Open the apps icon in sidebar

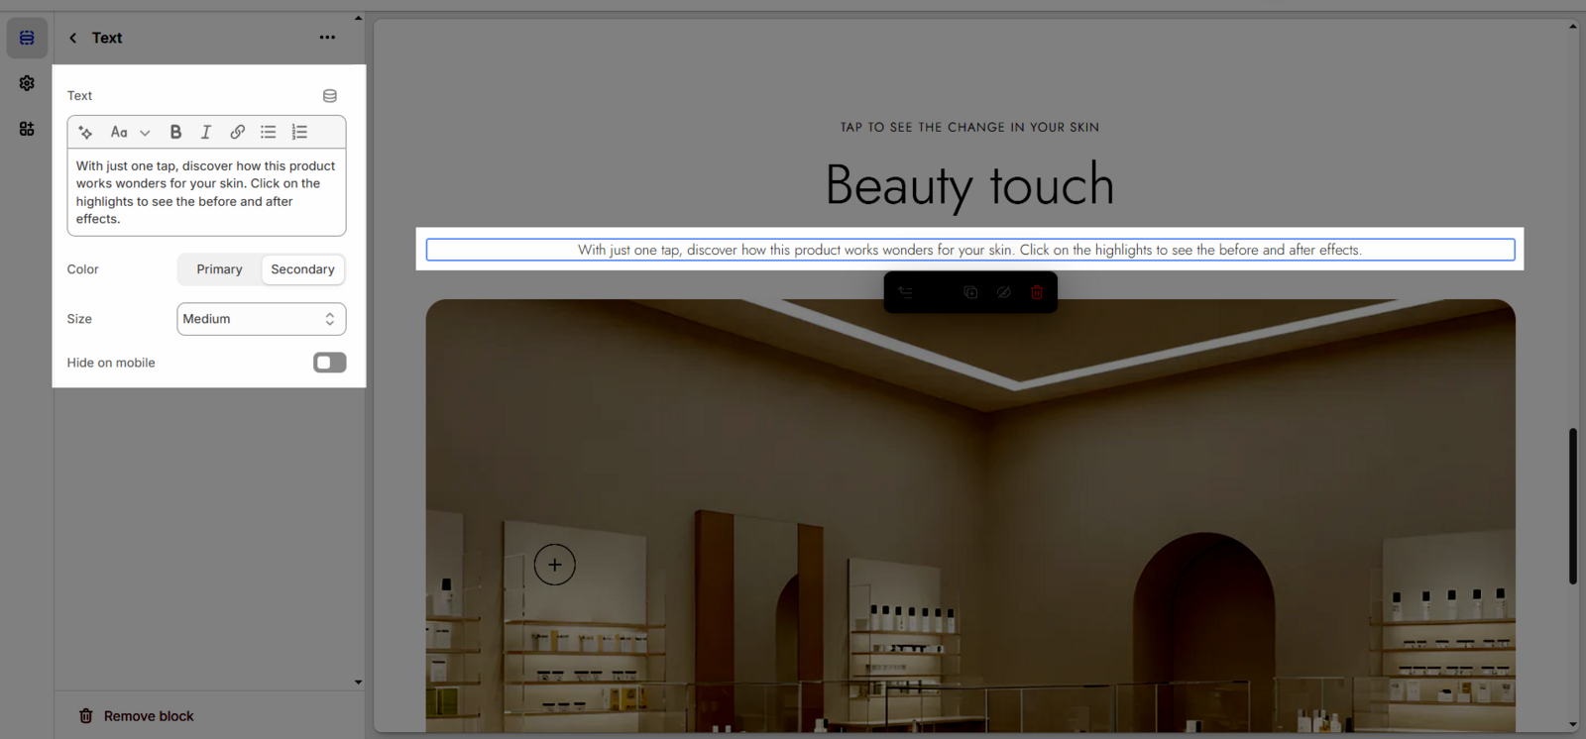click(x=27, y=129)
